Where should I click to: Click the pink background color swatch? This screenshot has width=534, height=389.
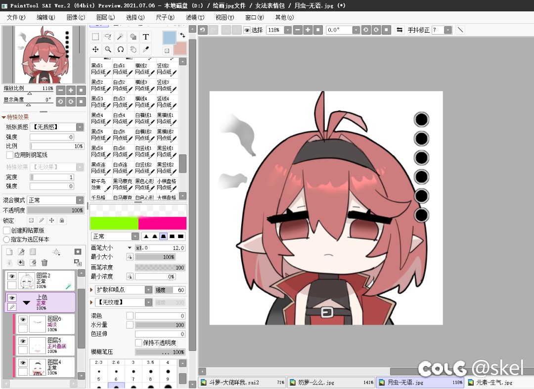click(x=180, y=49)
